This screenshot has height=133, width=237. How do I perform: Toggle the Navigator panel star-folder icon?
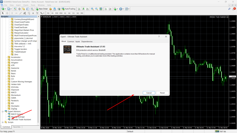tap(24, 9)
